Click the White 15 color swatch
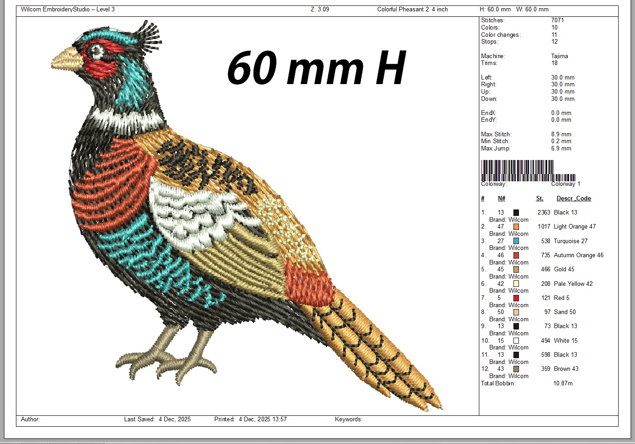This screenshot has width=635, height=444. click(516, 341)
